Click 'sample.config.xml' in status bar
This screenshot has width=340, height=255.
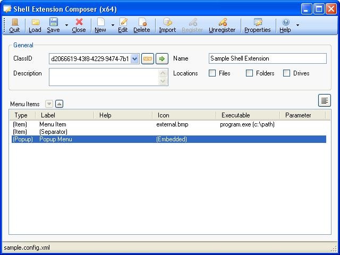coord(27,248)
